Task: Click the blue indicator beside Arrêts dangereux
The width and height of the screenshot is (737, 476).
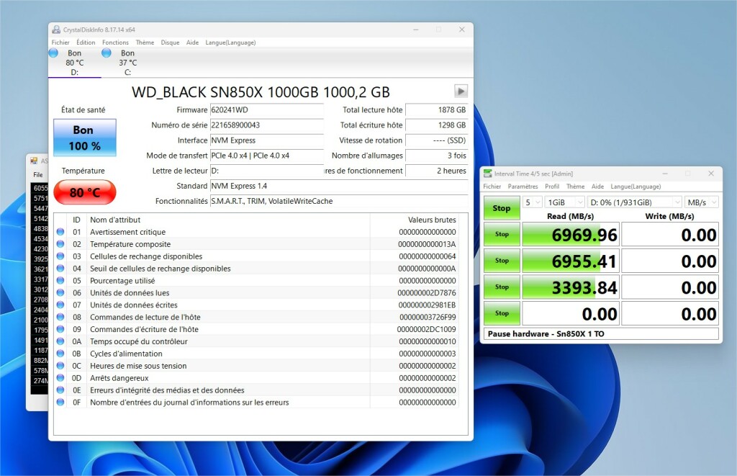Action: (x=59, y=378)
